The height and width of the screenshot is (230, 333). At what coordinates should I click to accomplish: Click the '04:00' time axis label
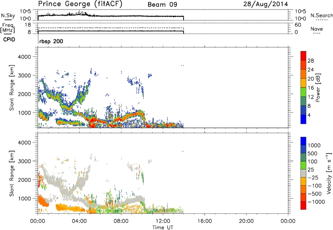pyautogui.click(x=80, y=221)
